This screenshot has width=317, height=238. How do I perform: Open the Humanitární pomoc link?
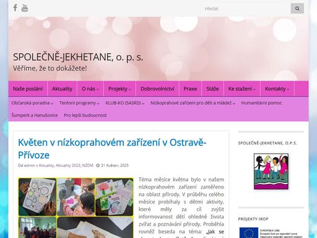pos(261,103)
